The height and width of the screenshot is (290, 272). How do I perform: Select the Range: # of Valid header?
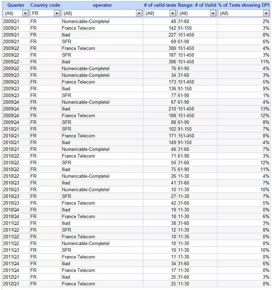coord(197,5)
